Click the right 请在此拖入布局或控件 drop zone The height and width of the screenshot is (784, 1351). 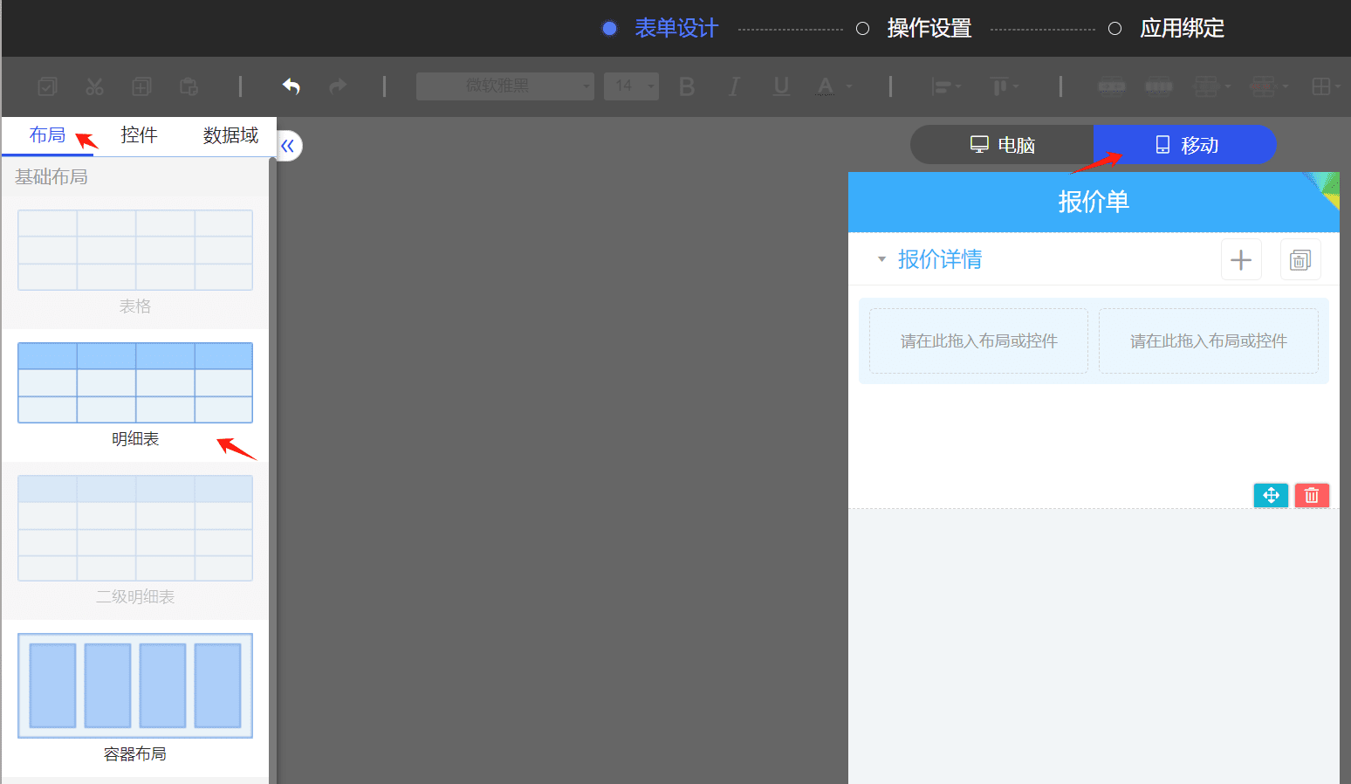(x=1209, y=341)
